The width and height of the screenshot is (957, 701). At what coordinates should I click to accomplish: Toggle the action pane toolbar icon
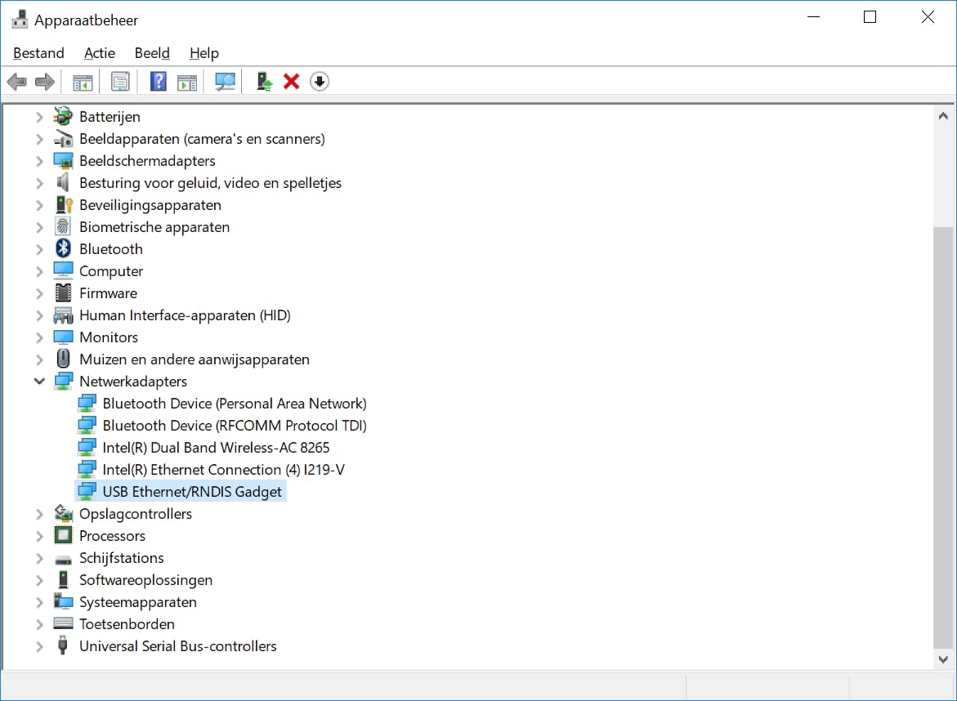point(187,82)
